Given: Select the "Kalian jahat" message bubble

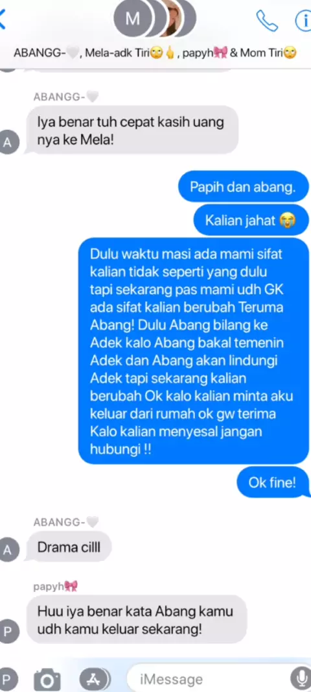Looking at the screenshot, I should [x=251, y=220].
